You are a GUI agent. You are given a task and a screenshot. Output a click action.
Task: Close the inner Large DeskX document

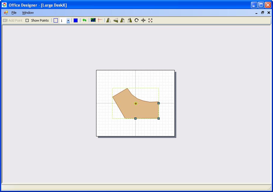tap(269, 13)
